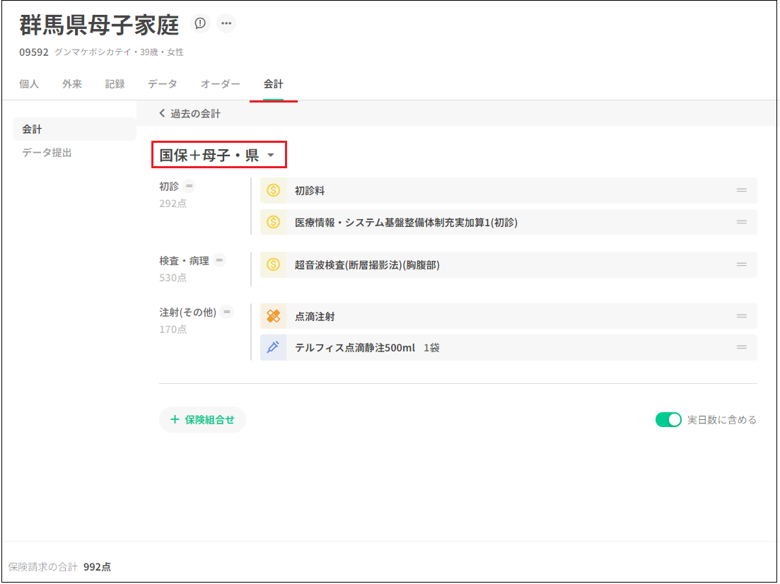
Task: Open the three-dots more options menu
Action: (x=226, y=23)
